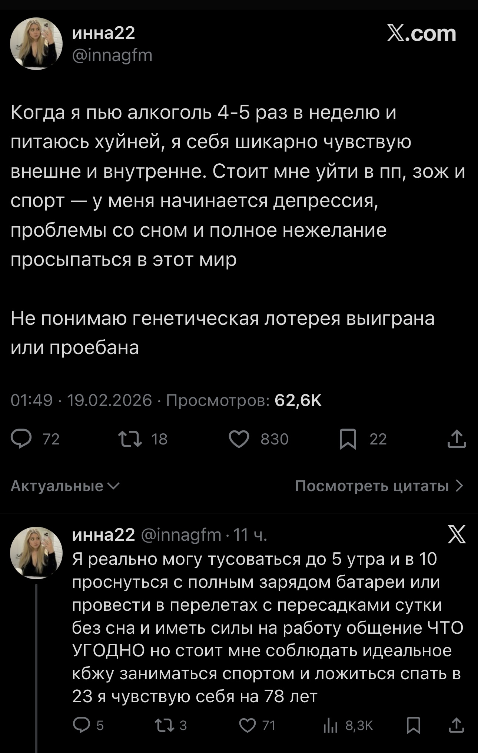This screenshot has height=753, width=478.
Task: Click the X logo on the reply
Action: coord(457,534)
